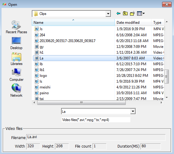The width and height of the screenshot is (174, 154).
Task: Create a new folder with toolbar icon
Action: (132, 13)
